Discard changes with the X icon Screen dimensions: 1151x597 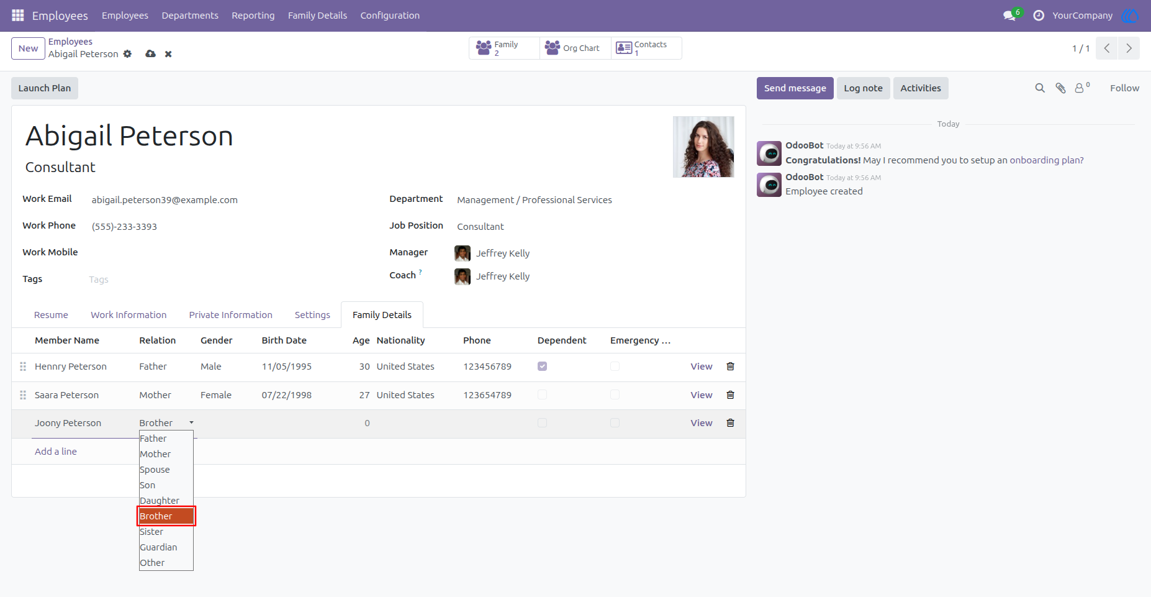(168, 54)
